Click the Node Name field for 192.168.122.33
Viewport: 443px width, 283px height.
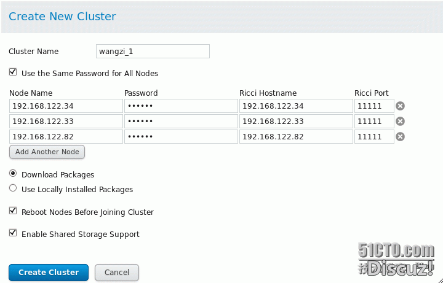(66, 122)
